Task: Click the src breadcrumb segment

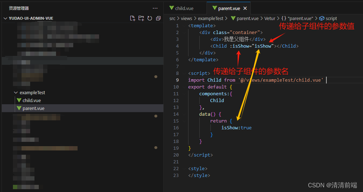Action: click(172, 19)
